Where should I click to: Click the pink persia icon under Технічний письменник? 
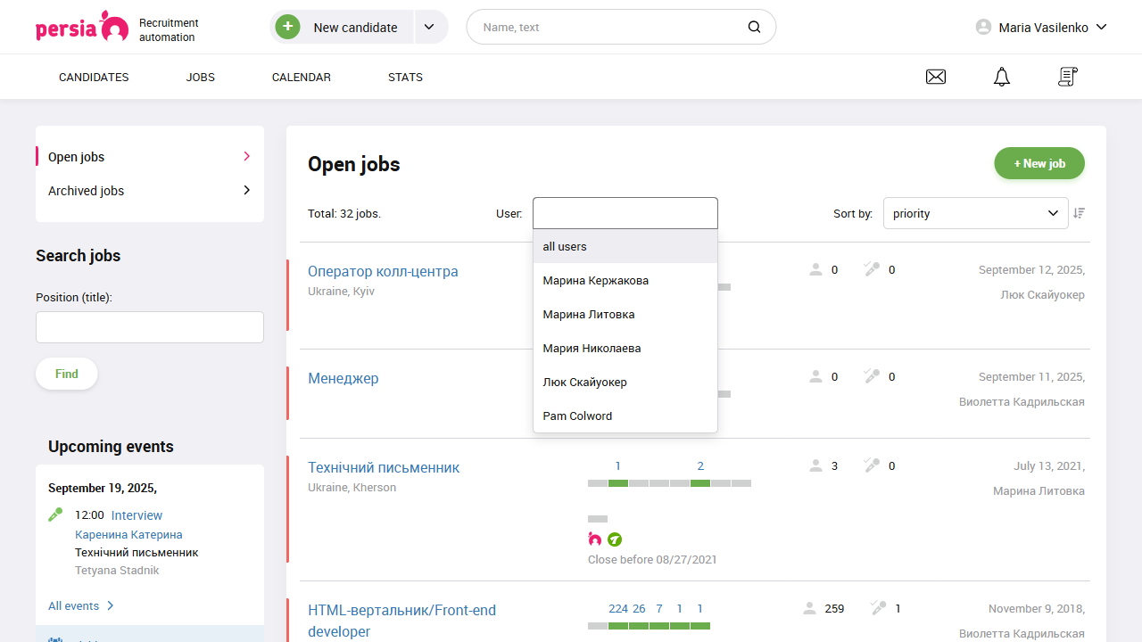[x=594, y=539]
